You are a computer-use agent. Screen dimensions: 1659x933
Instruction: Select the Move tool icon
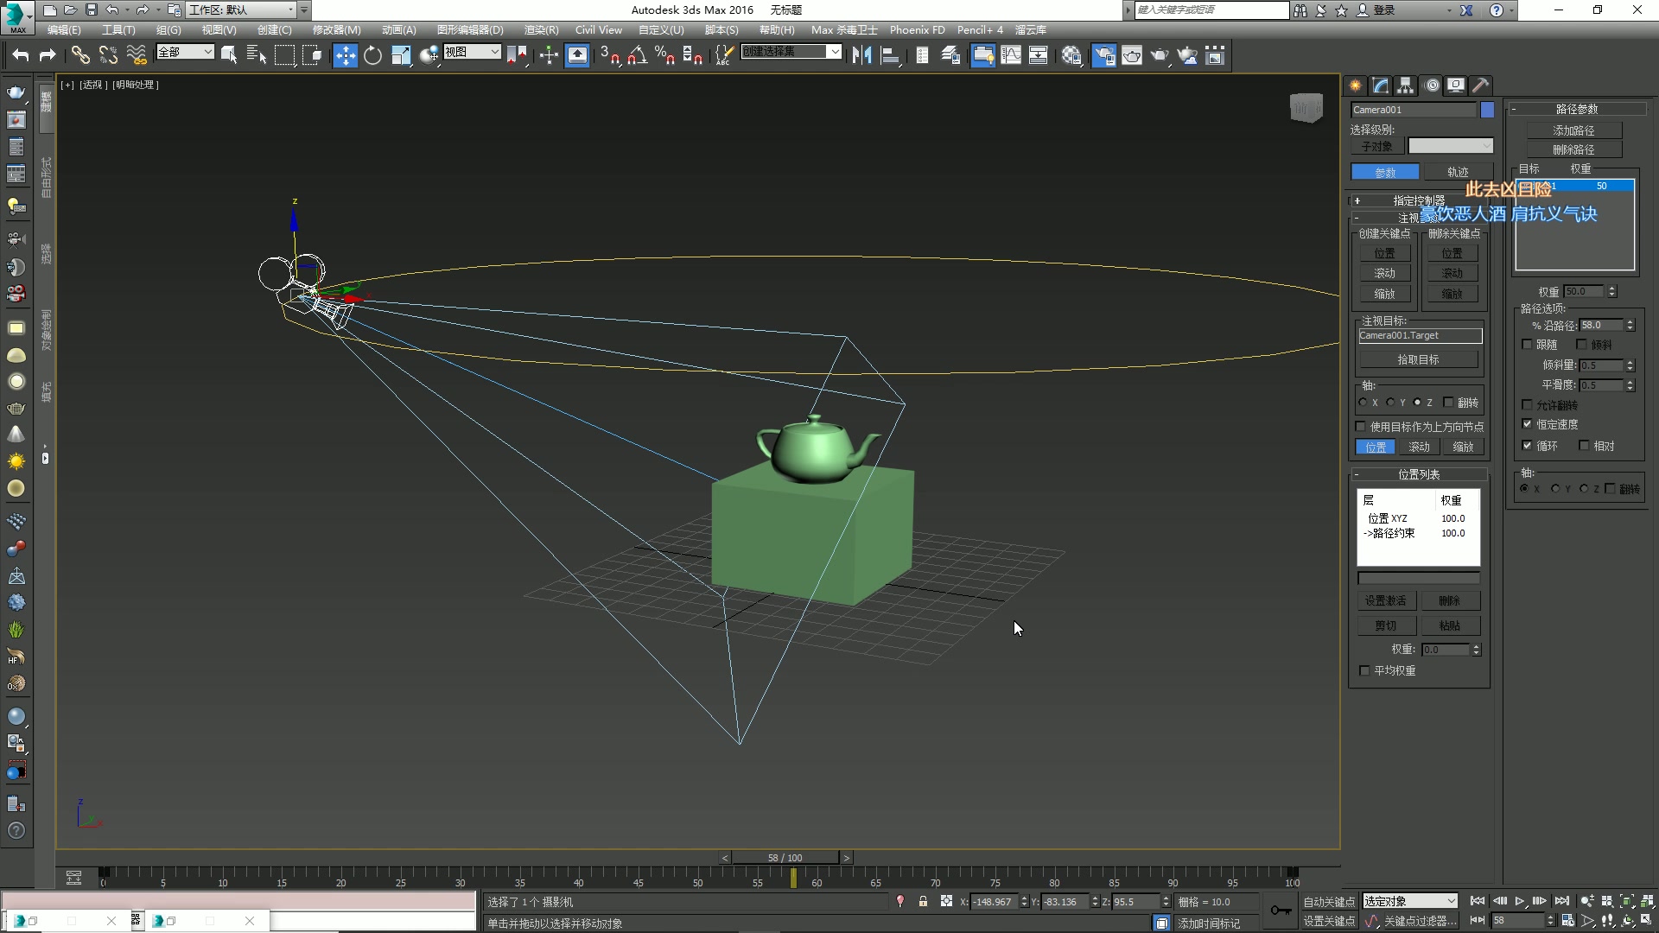point(345,56)
